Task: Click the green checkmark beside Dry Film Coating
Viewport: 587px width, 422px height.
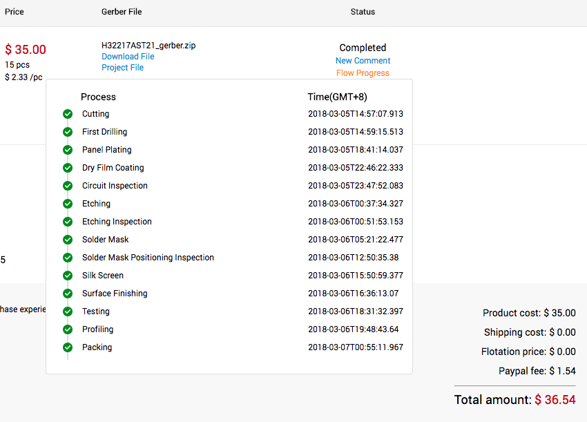Action: (x=68, y=168)
